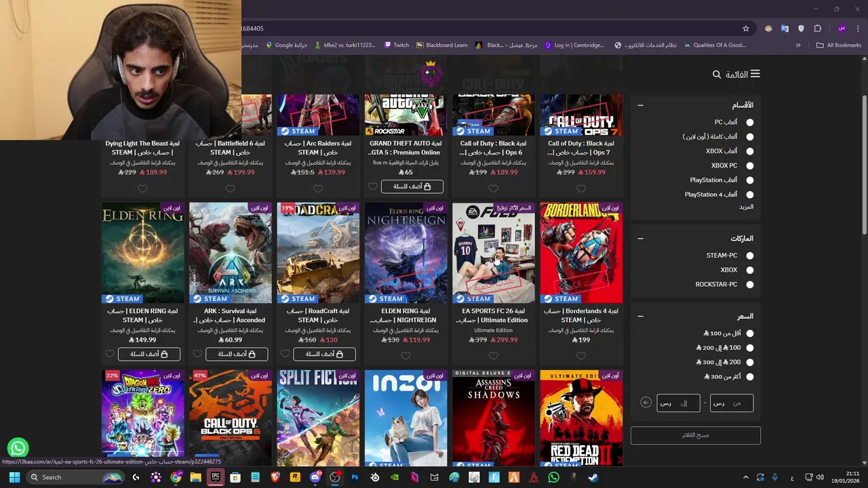This screenshot has width=868, height=488.
Task: Select ألعاب PlayStation 4 category radio
Action: coord(750,195)
